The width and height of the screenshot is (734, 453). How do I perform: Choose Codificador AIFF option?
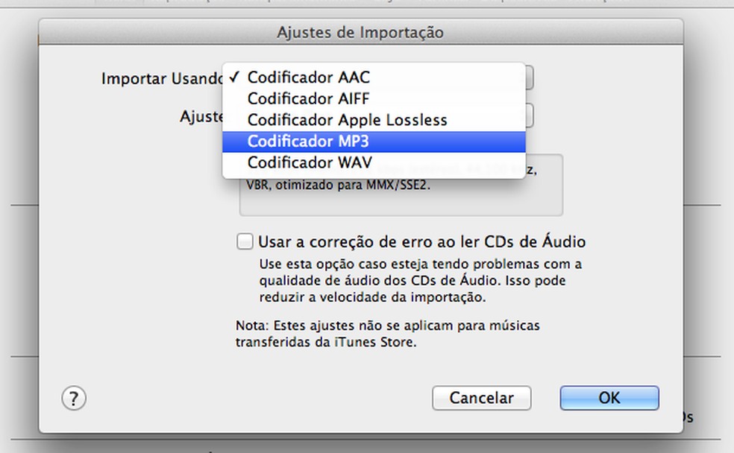pos(308,98)
